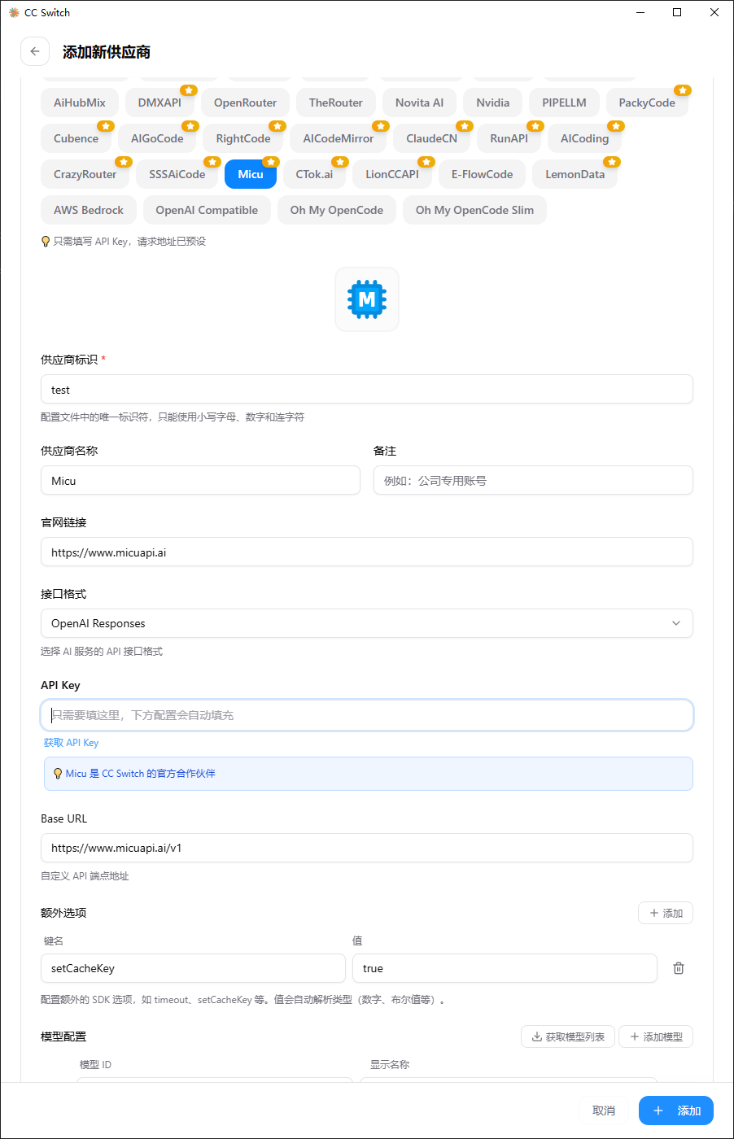The width and height of the screenshot is (734, 1139).
Task: Choose the LionCCAPI preset
Action: pos(392,174)
